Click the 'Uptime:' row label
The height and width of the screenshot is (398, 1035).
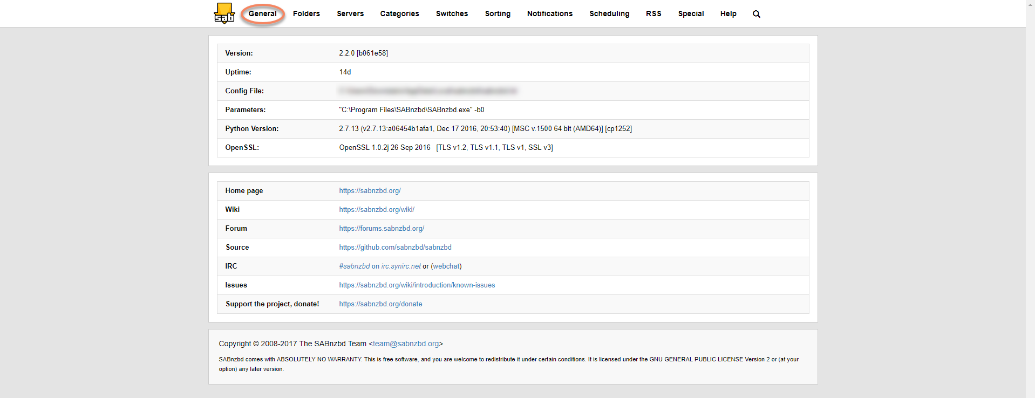pyautogui.click(x=238, y=72)
